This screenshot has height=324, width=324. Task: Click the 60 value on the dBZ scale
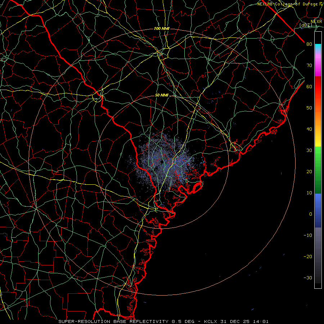309,87
